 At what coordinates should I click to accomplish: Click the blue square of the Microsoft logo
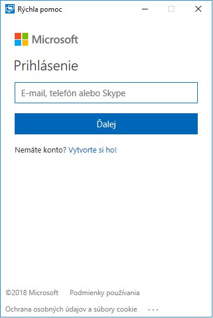[x=18, y=43]
